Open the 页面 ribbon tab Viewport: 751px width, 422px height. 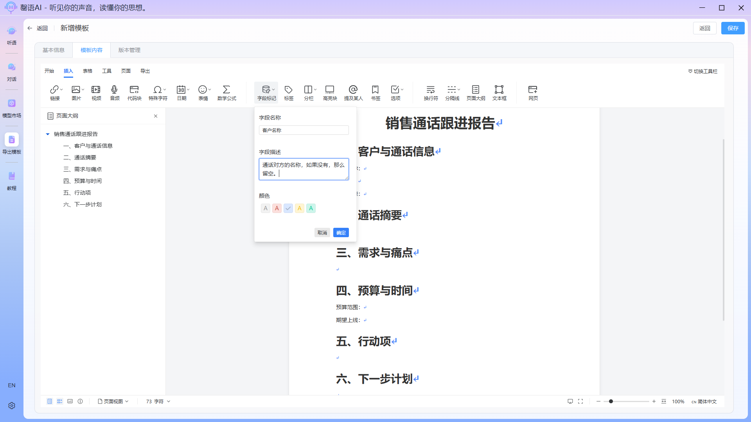[x=126, y=71]
